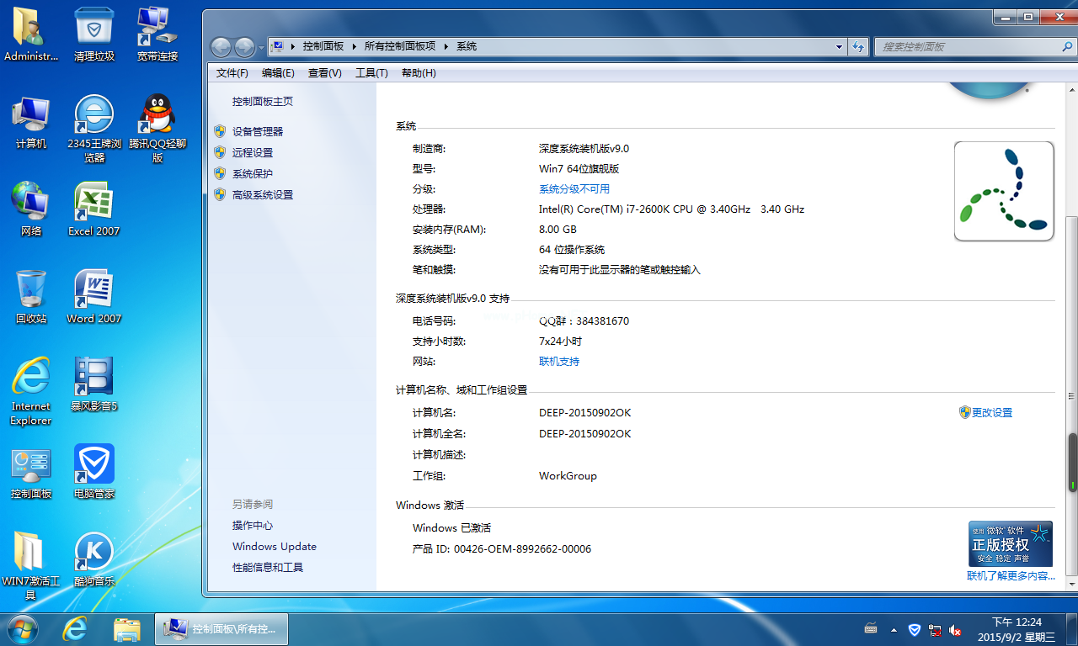
Task: Click the muted volume icon in system tray
Action: 955,629
